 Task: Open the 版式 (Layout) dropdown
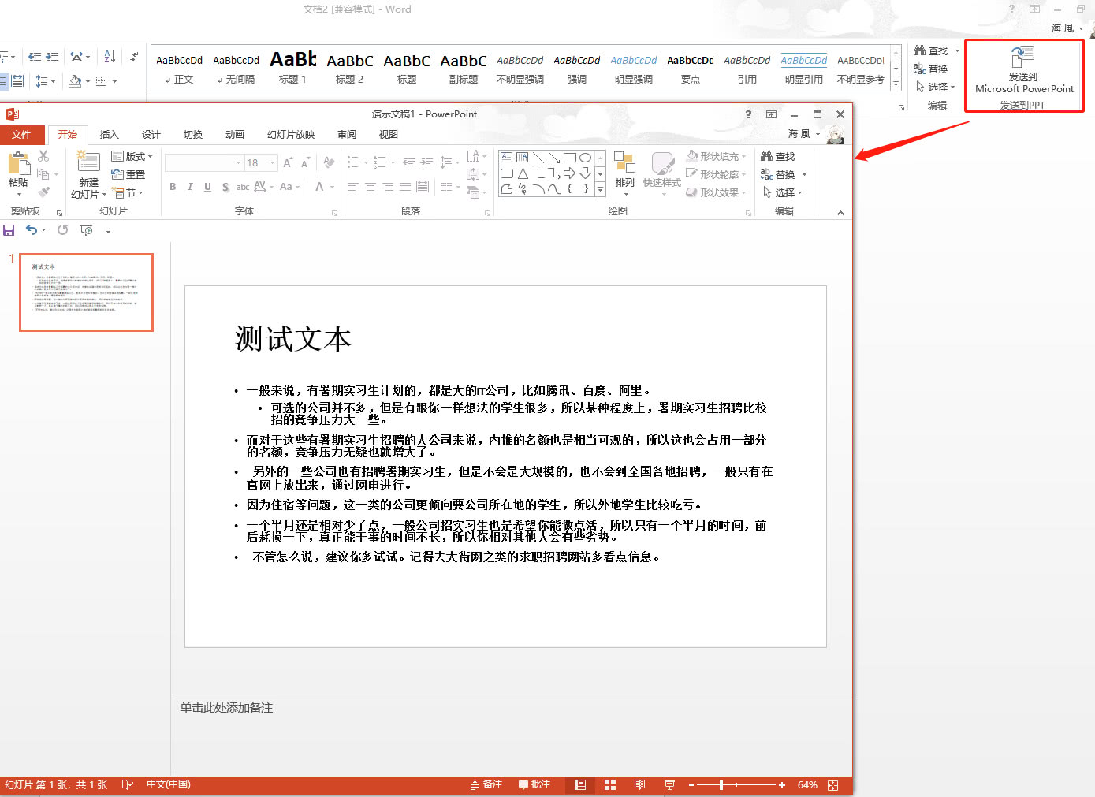coord(132,156)
